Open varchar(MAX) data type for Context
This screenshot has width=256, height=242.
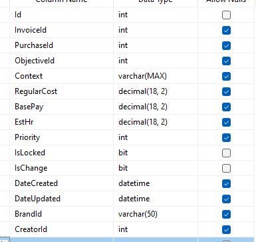(156, 76)
